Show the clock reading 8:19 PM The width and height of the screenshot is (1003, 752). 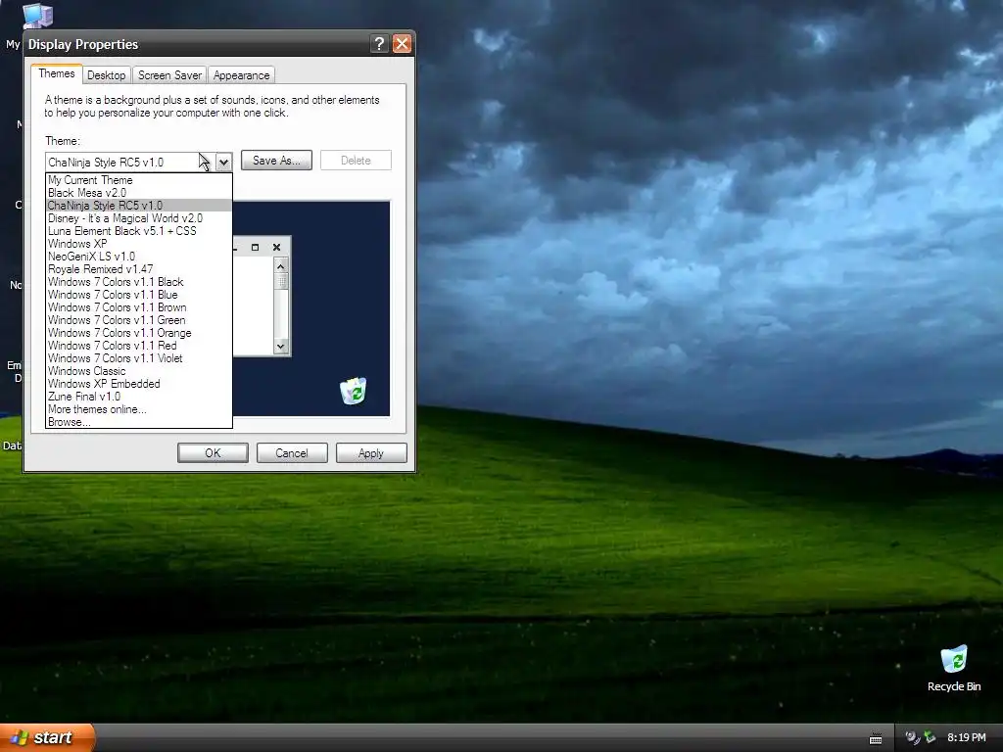pyautogui.click(x=966, y=737)
